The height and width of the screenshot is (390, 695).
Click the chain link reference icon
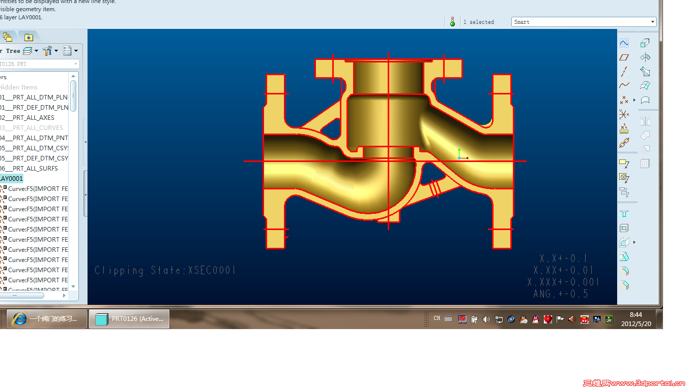624,143
